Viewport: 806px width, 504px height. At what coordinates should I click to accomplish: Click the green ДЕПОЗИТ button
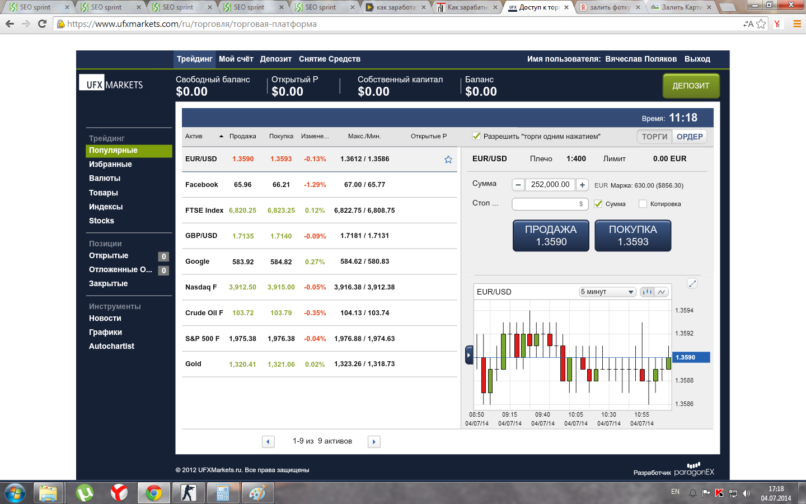691,86
